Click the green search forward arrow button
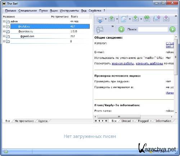Image resolution: width=180 pixels, height=156 pixels. [172, 29]
